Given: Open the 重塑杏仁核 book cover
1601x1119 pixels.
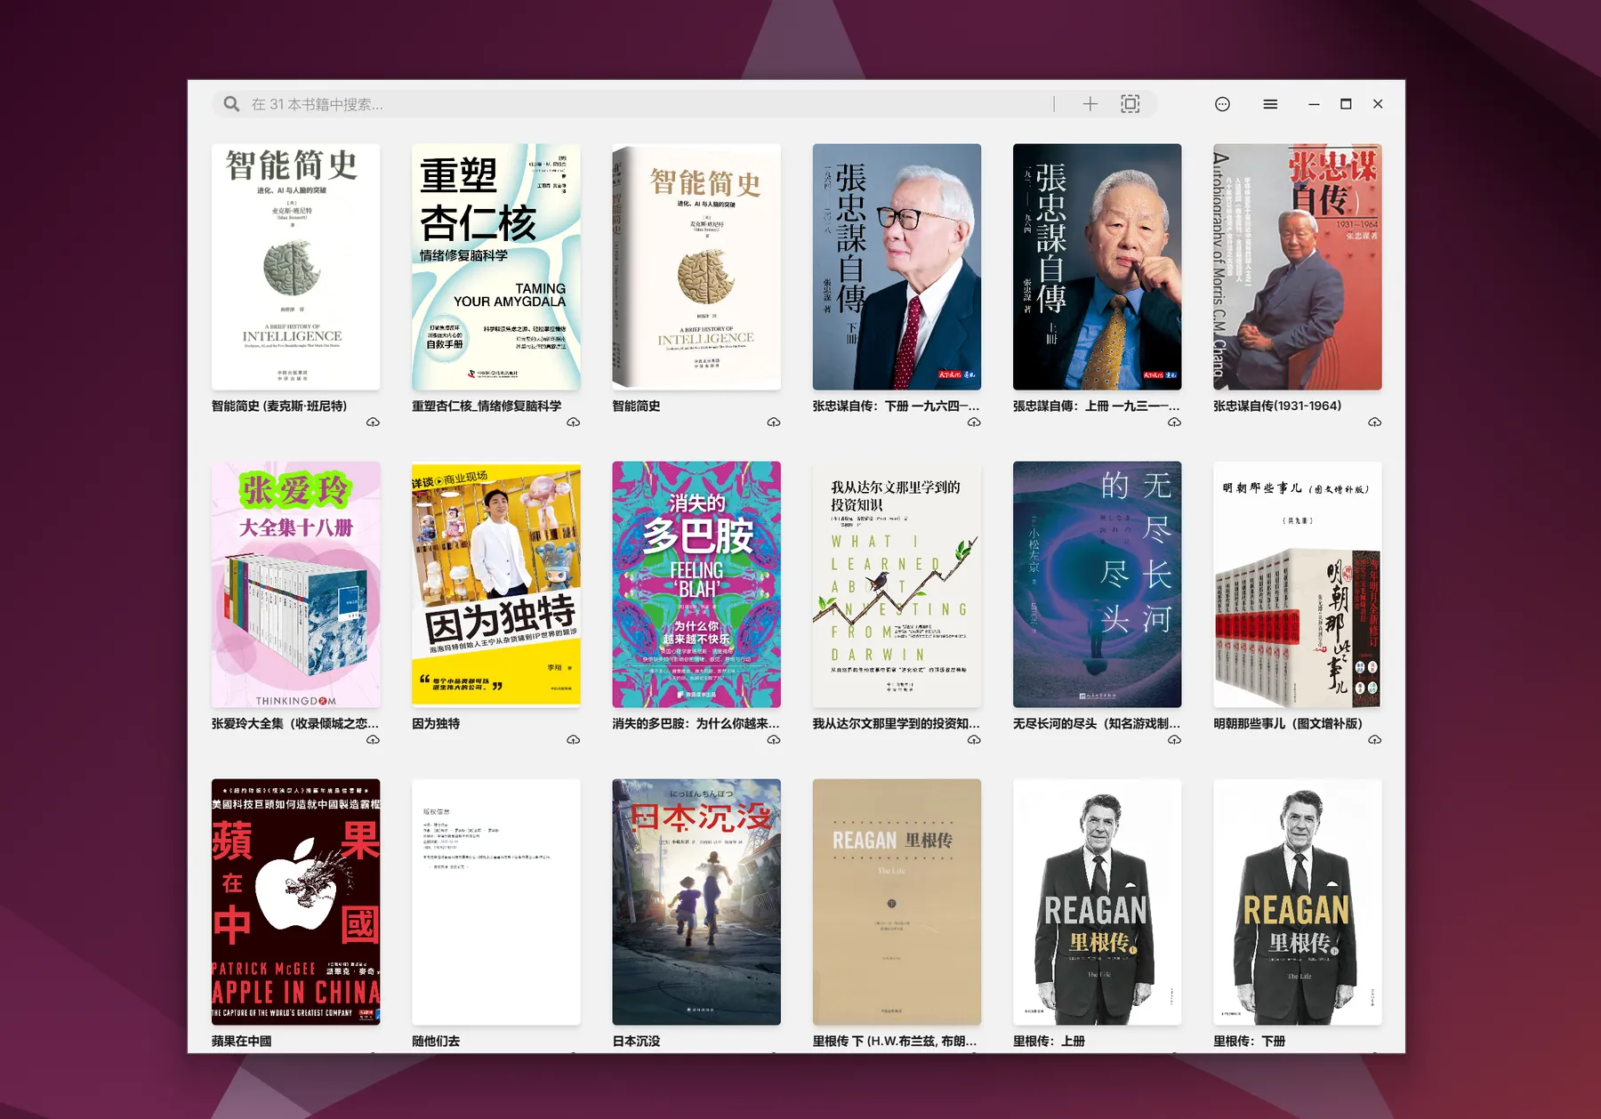Looking at the screenshot, I should (x=495, y=267).
